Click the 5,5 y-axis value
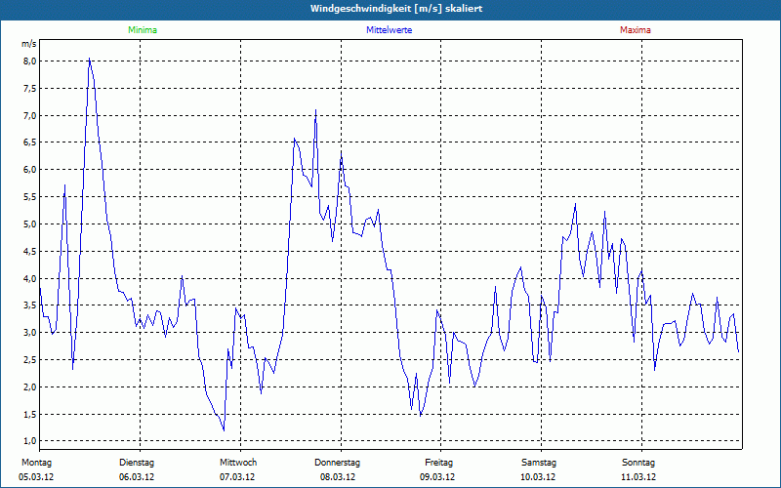781x488 pixels. pyautogui.click(x=29, y=197)
